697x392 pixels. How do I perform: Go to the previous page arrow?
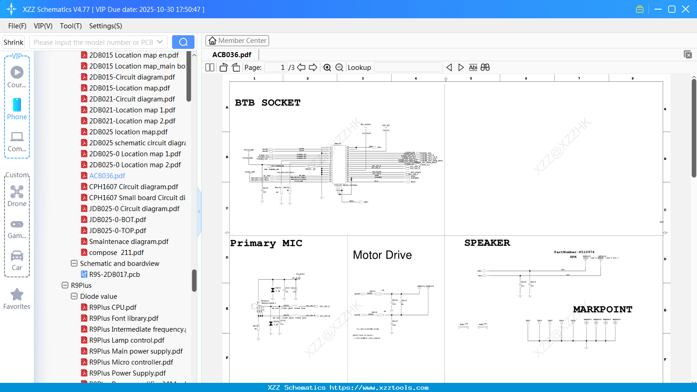point(301,68)
